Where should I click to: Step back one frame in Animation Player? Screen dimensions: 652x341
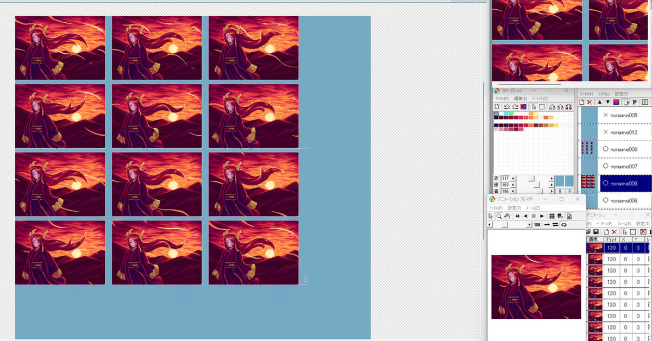pyautogui.click(x=525, y=216)
